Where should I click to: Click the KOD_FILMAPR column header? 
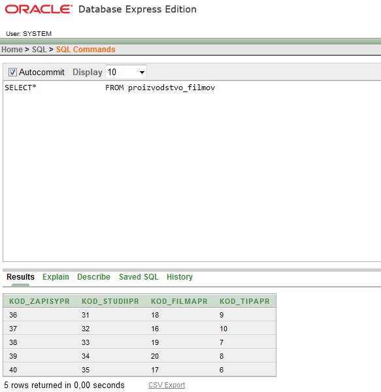pyautogui.click(x=179, y=301)
